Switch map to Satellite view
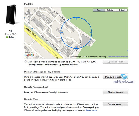The width and height of the screenshot is (139, 116). [110, 10]
